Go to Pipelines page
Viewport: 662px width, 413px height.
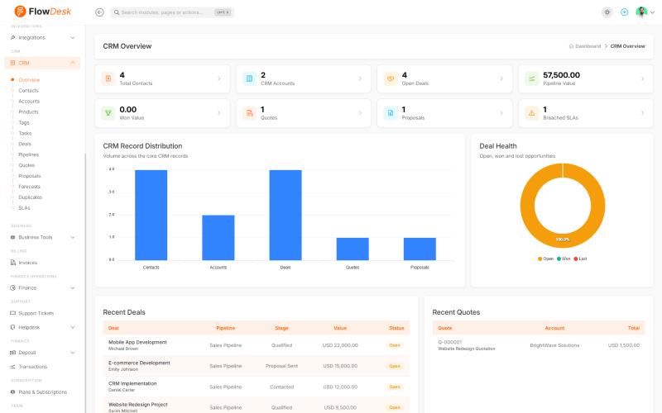tap(28, 154)
